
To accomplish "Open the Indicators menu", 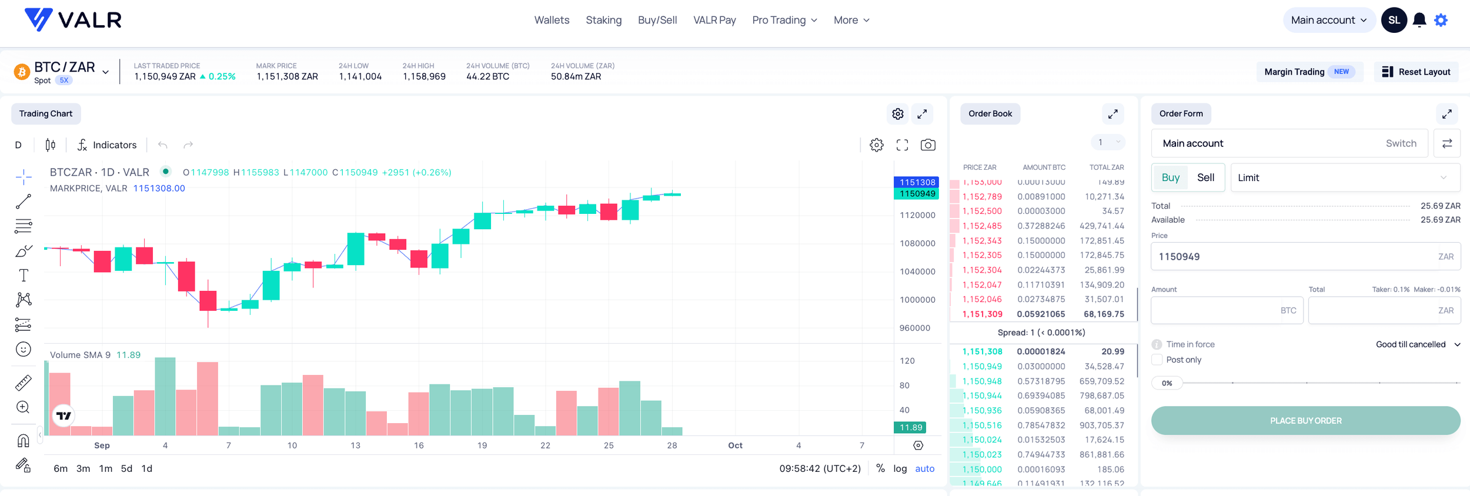I will (x=107, y=145).
